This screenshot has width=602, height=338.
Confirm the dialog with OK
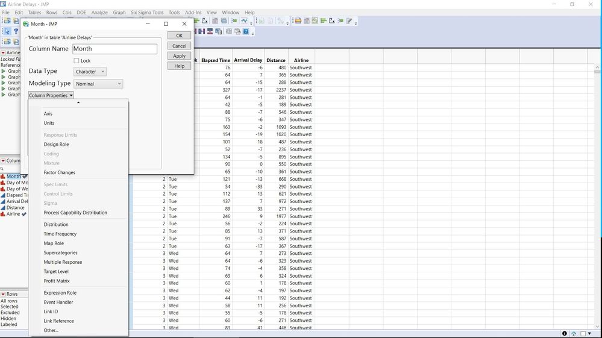pos(180,36)
